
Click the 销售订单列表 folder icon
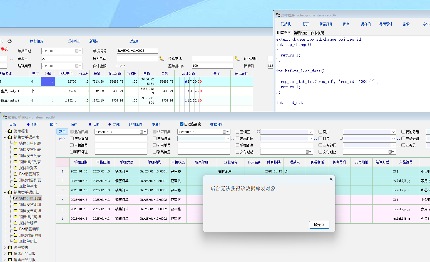click(x=16, y=144)
